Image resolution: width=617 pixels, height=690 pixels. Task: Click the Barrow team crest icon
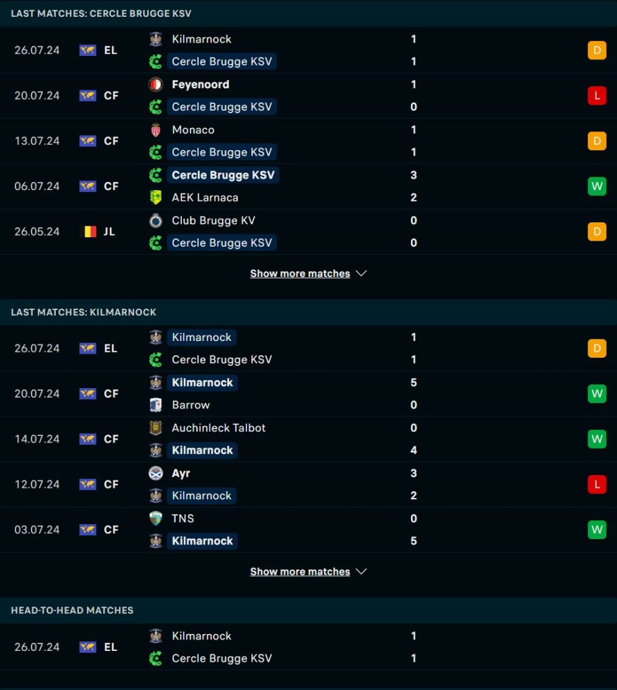[x=156, y=405]
